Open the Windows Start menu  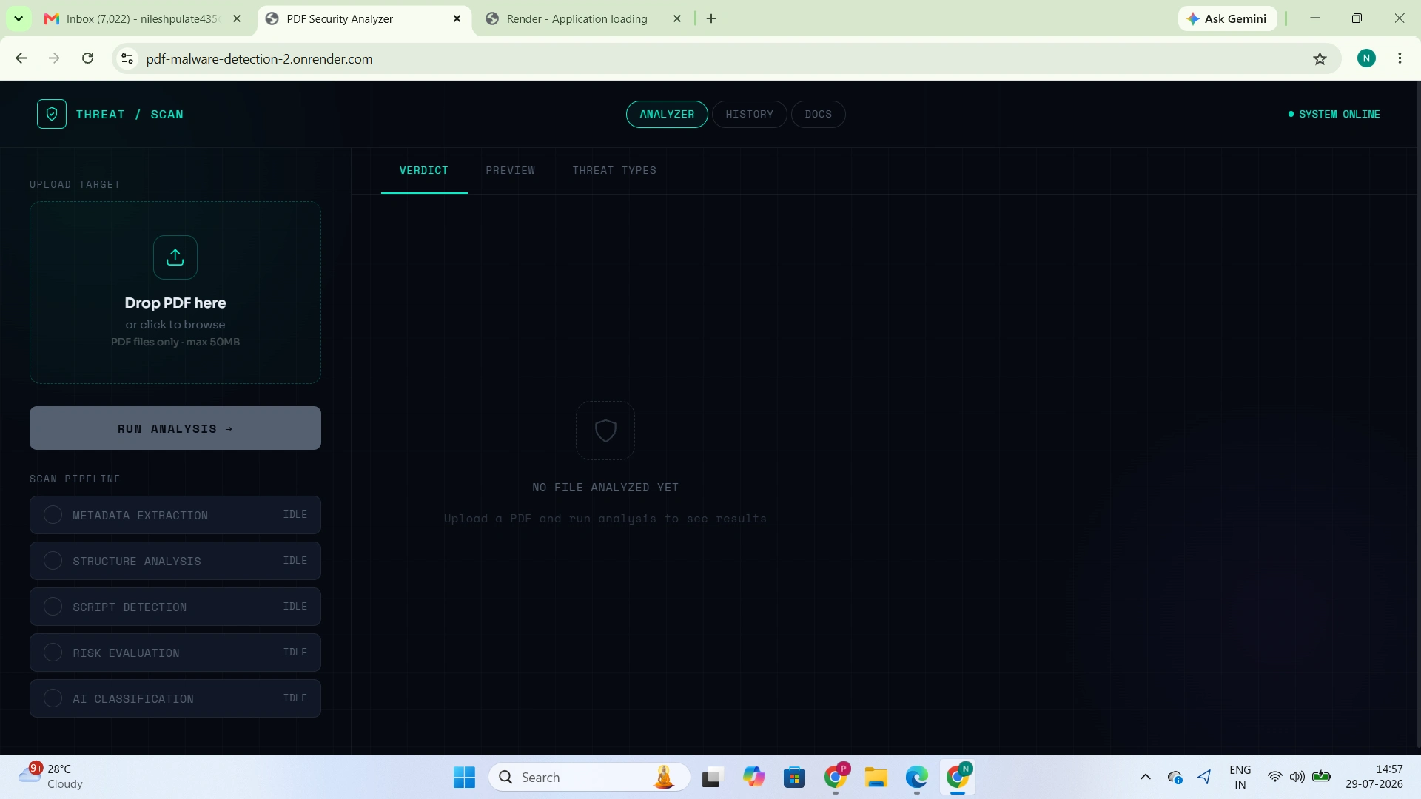[x=464, y=777]
